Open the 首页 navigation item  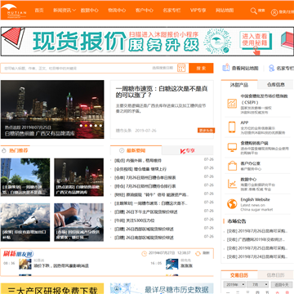(39, 11)
